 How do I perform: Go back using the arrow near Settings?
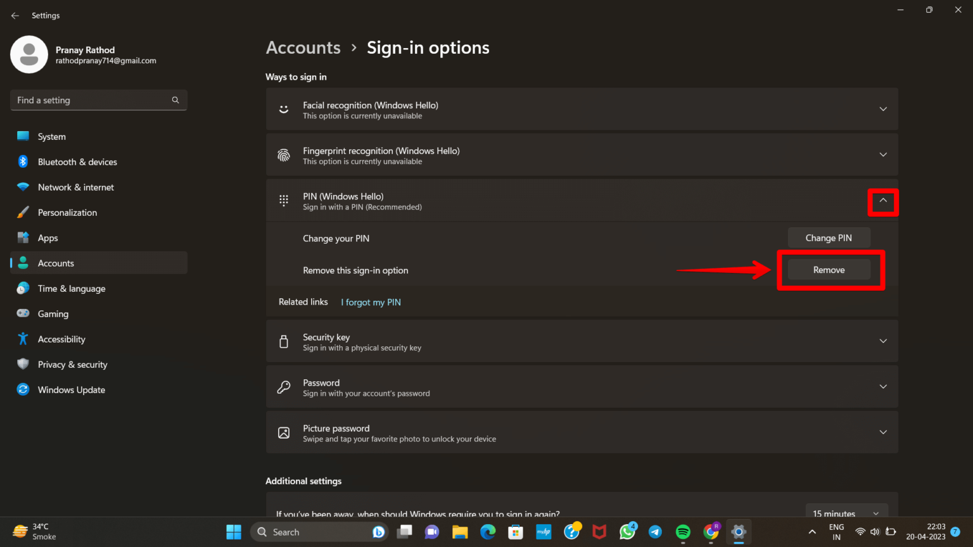[15, 15]
